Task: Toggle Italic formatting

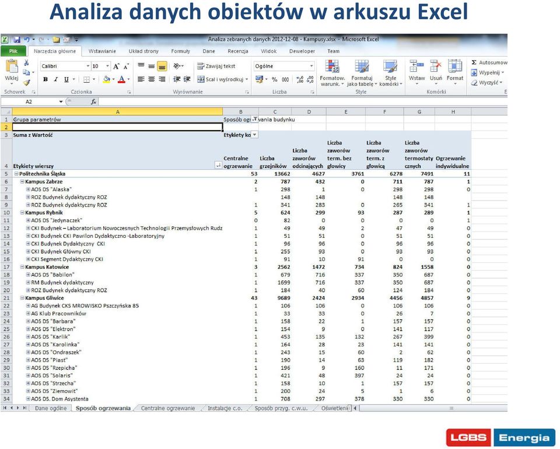Action: pyautogui.click(x=56, y=79)
